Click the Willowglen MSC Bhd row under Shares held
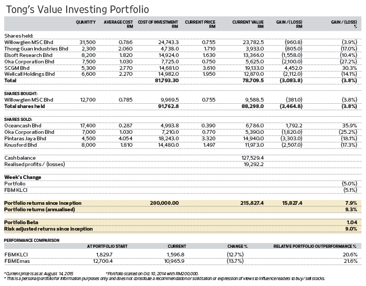The width and height of the screenshot is (366, 286). pos(183,42)
